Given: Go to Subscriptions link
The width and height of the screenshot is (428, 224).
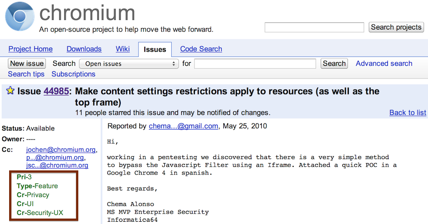Looking at the screenshot, I should [73, 74].
